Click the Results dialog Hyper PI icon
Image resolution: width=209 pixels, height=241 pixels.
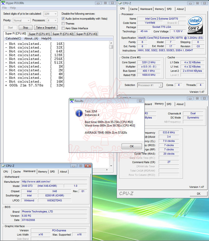[72, 101]
